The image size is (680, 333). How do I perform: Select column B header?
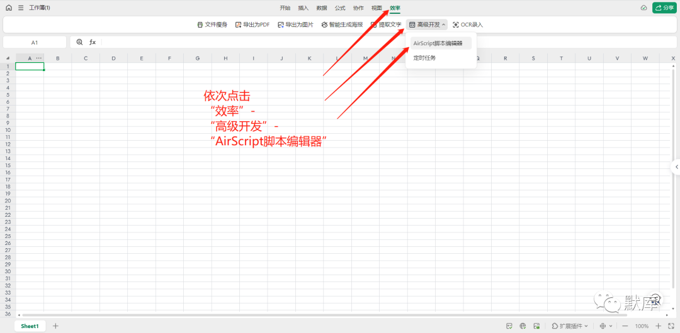58,58
